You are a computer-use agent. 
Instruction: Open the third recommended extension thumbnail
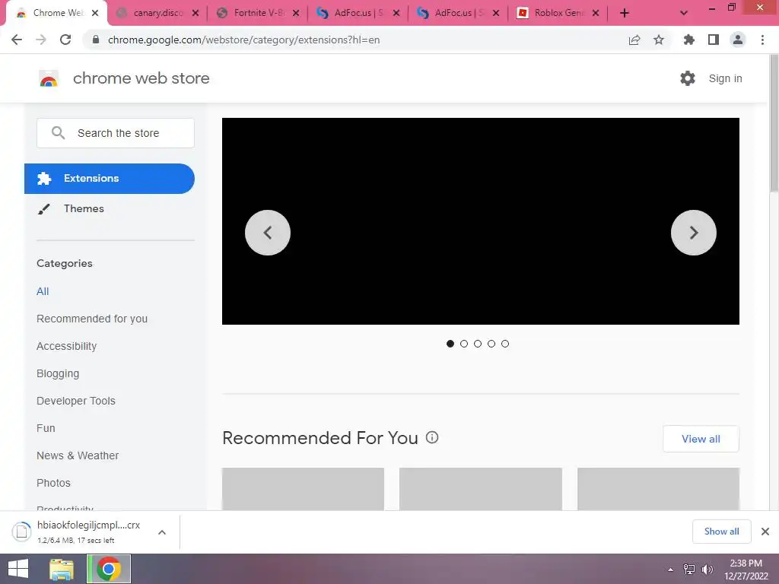658,489
